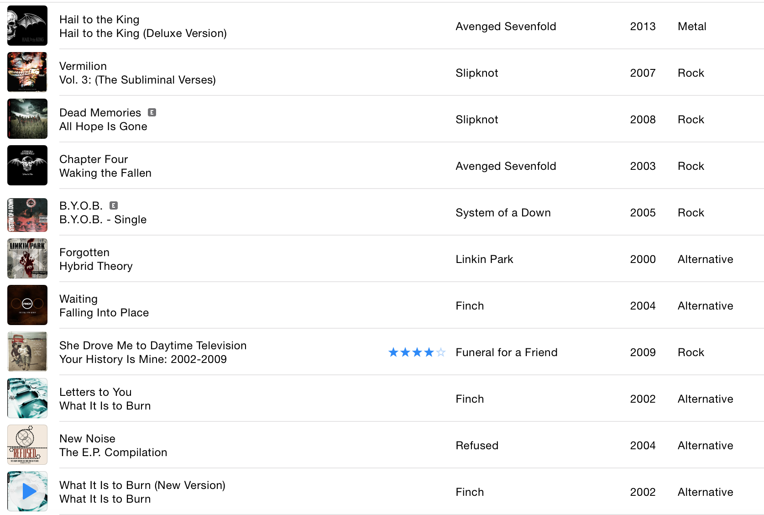Select the Vermilion album cover thumbnail
The image size is (764, 515).
pos(27,72)
